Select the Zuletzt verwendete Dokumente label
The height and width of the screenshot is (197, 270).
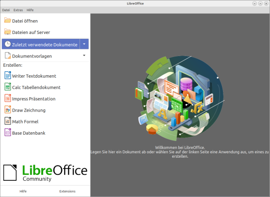(x=45, y=45)
